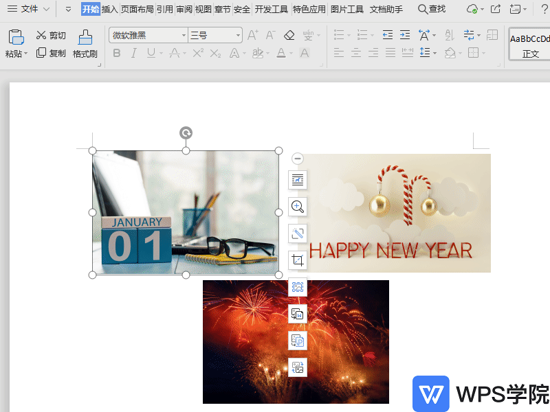Cut the selection with 剪切

51,35
